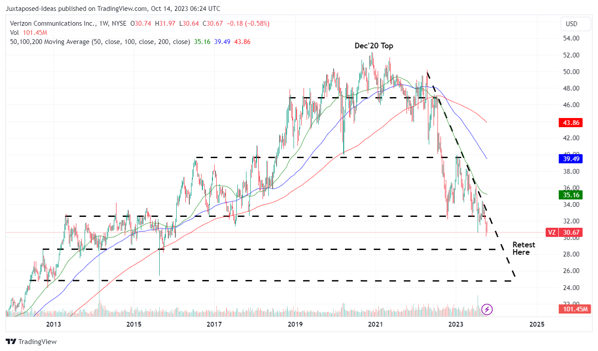Click the Dec'20 Top annotation
This screenshot has width=598, height=351.
(373, 45)
